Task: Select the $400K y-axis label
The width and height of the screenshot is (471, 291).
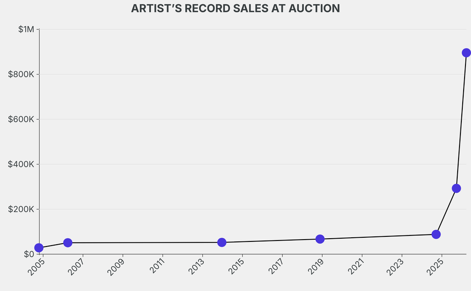Action: point(21,164)
